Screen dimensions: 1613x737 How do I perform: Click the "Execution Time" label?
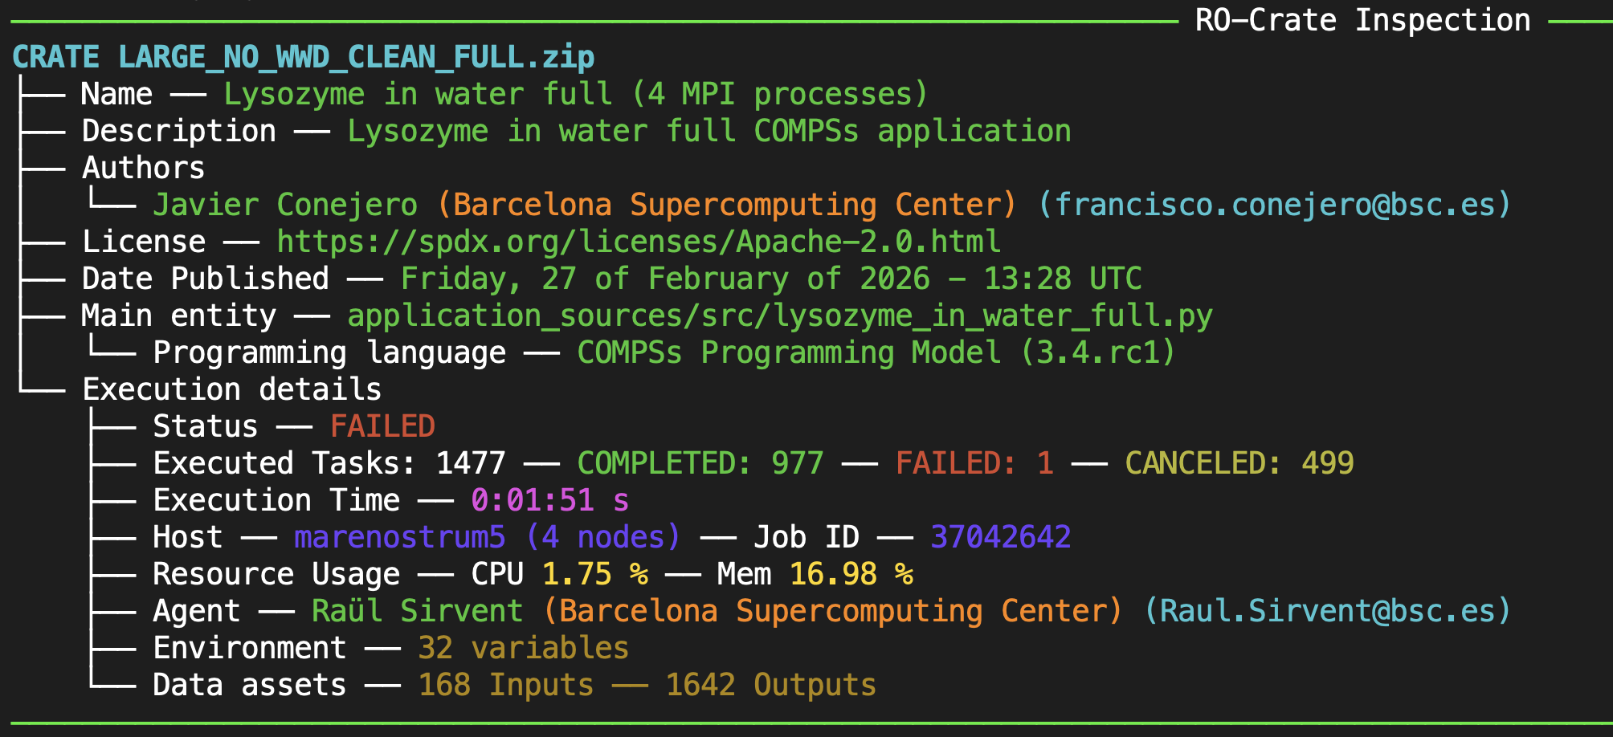coord(276,500)
